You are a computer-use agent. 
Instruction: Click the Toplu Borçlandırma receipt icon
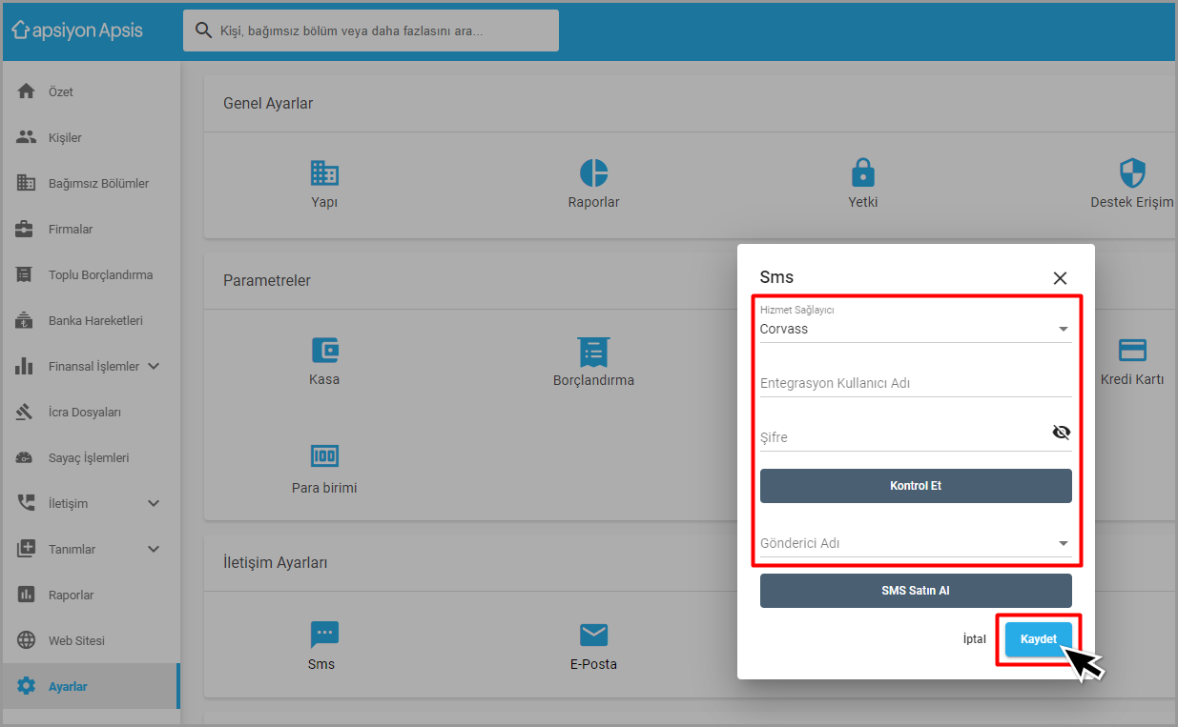coord(26,274)
